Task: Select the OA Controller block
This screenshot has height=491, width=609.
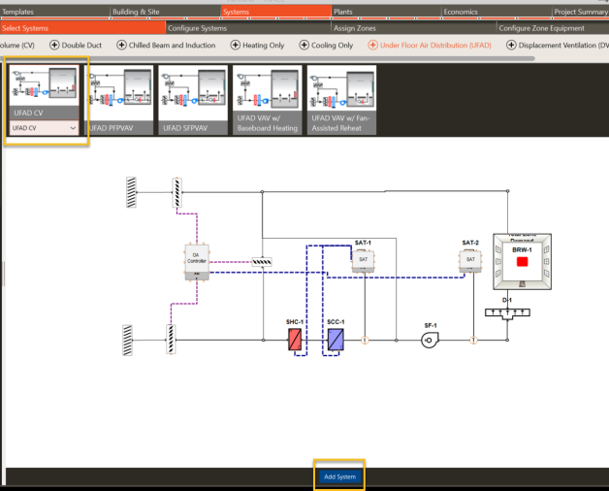Action: pos(197,262)
